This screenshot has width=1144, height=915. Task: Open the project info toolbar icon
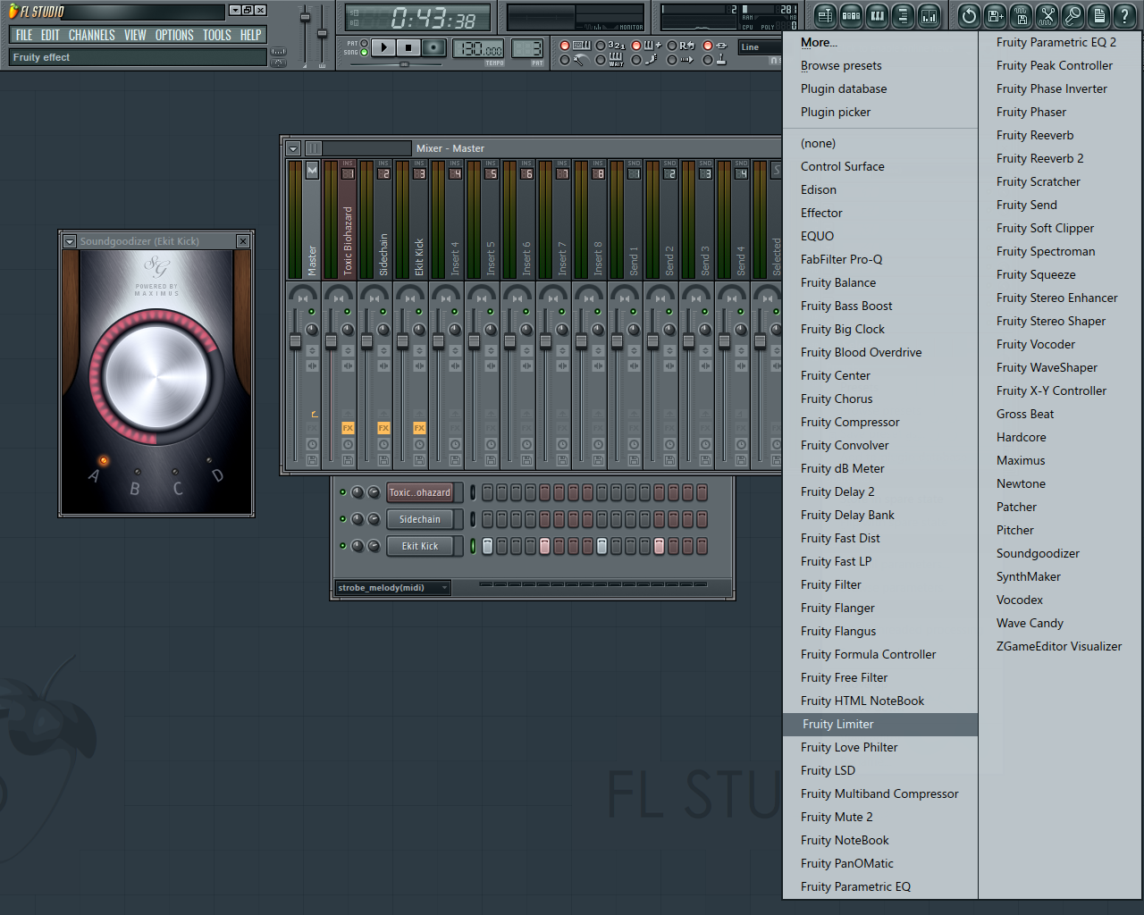point(1098,15)
